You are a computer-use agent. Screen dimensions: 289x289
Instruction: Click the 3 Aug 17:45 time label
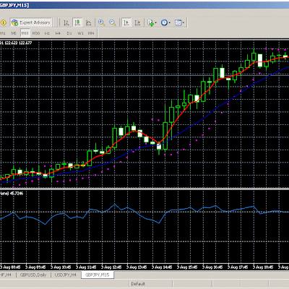click(x=238, y=267)
